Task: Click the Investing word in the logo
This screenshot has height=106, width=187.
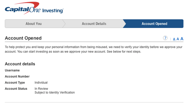Action: [53, 11]
